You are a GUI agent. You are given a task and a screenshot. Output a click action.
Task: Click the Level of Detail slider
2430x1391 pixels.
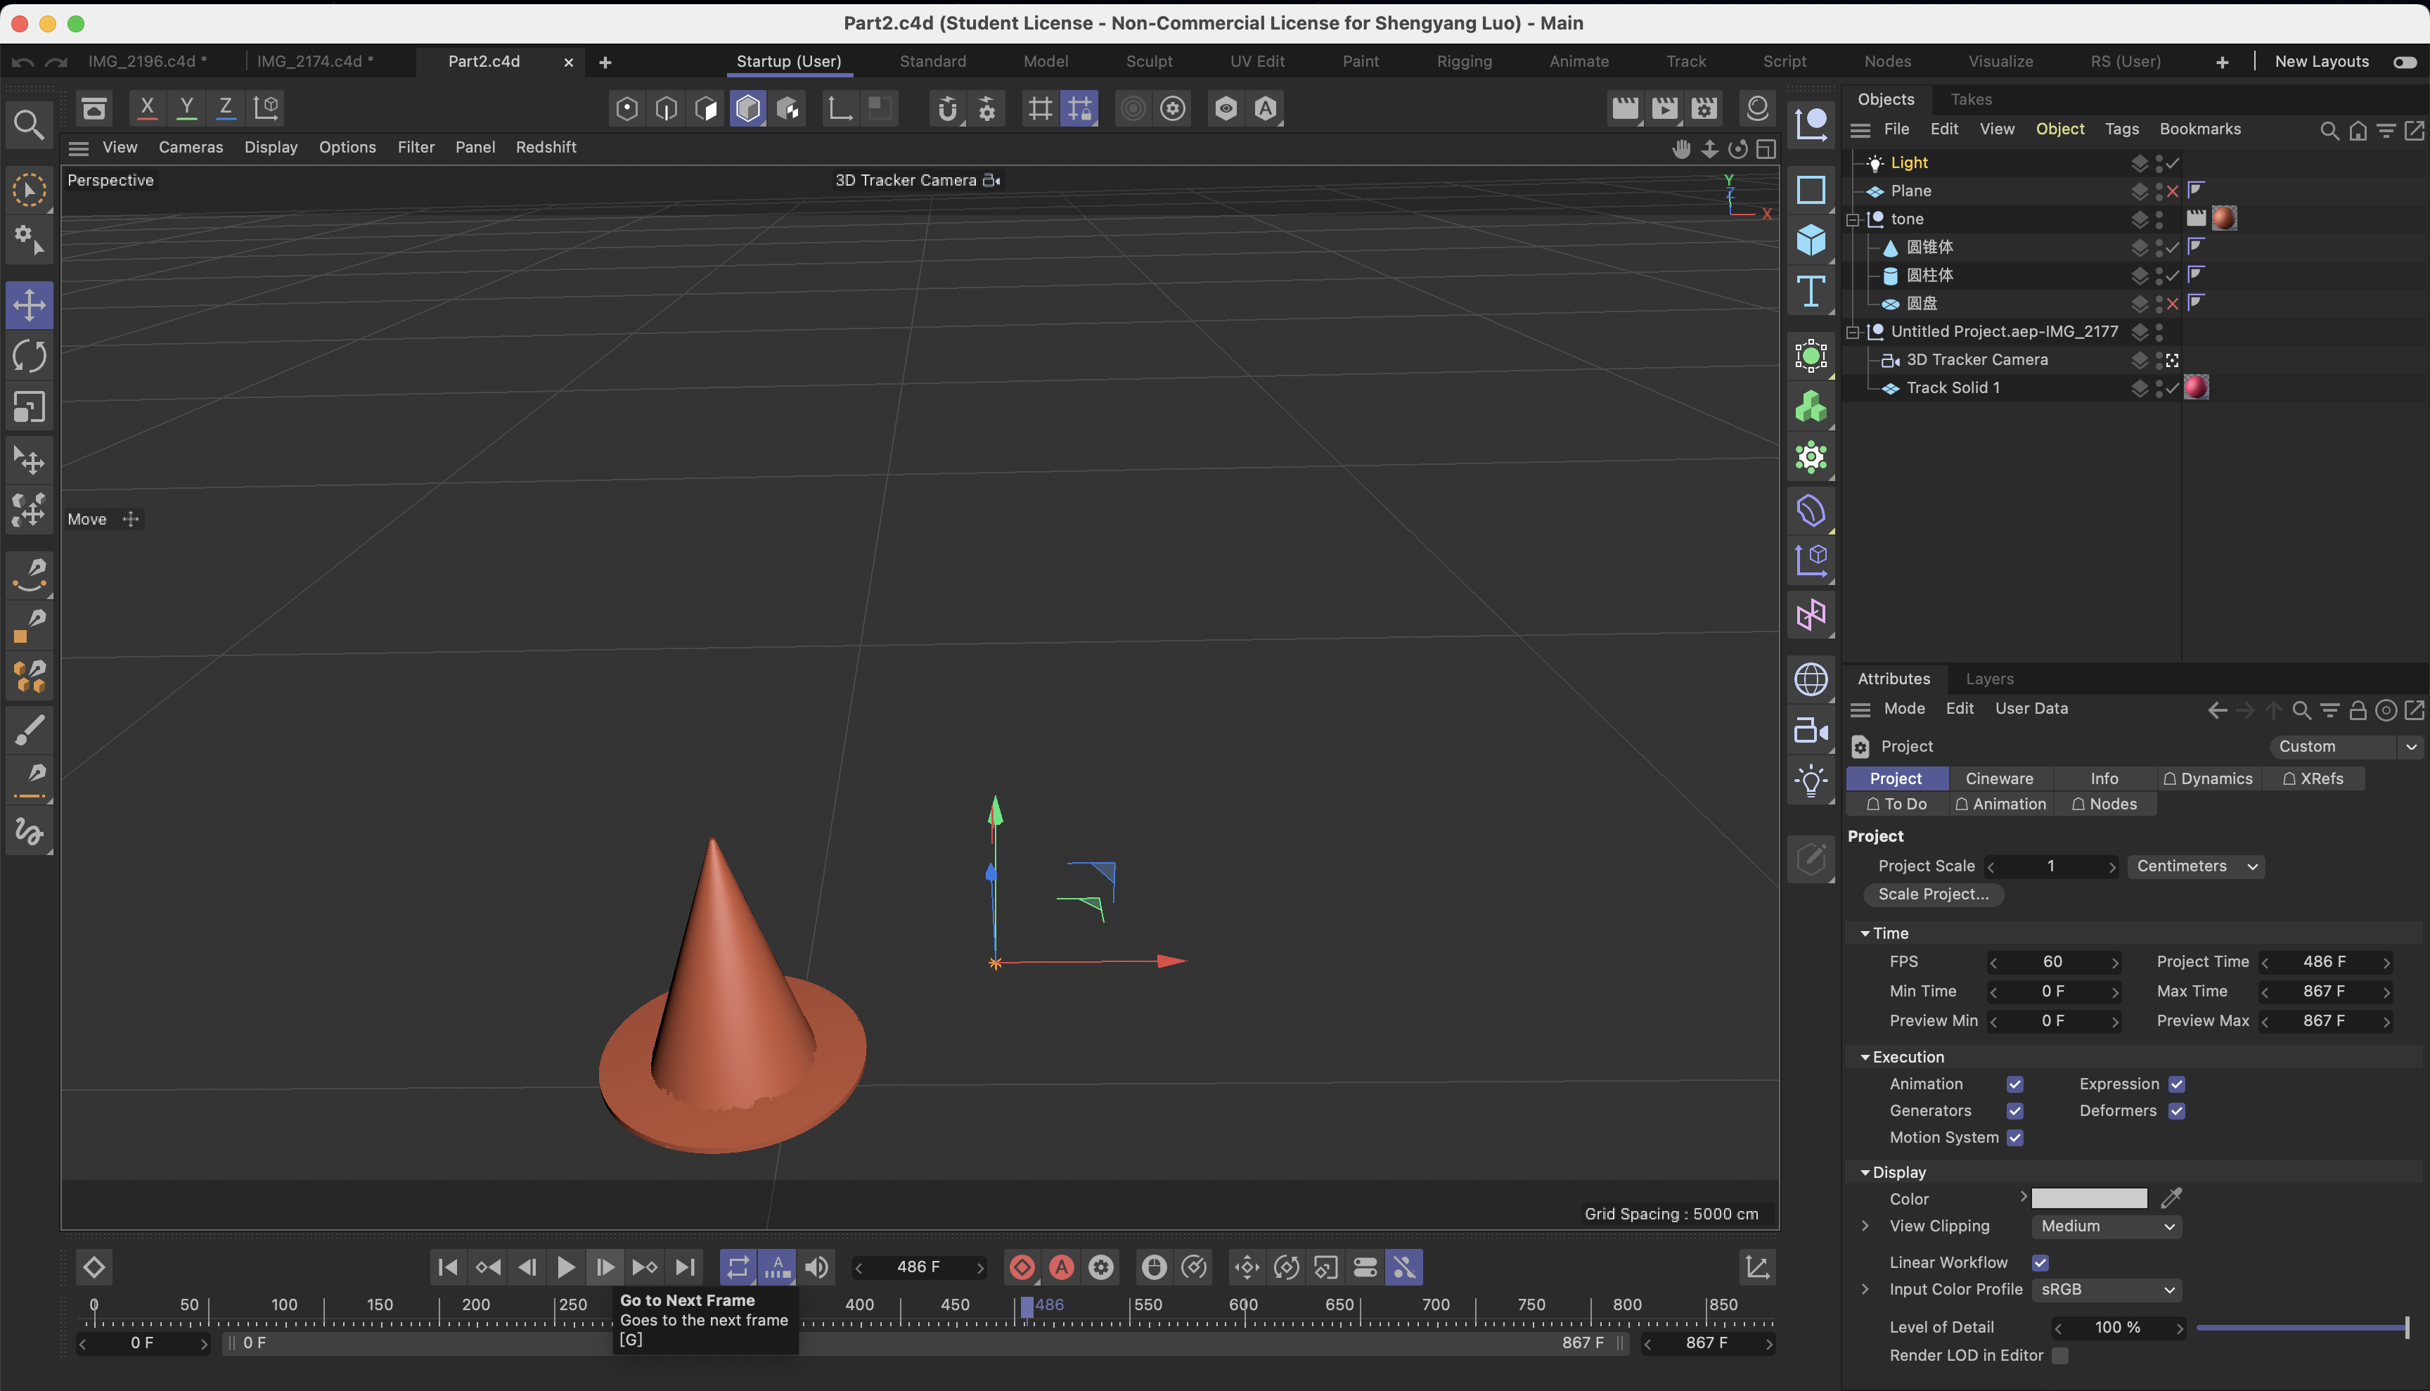click(2302, 1327)
